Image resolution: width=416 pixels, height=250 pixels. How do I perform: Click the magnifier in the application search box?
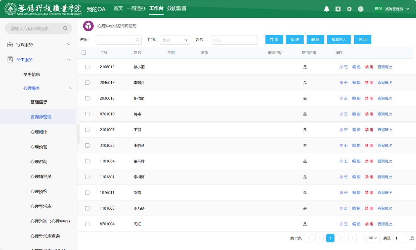(65, 29)
